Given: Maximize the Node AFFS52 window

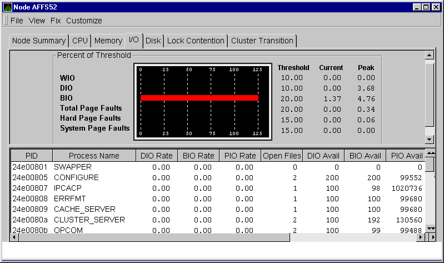Looking at the screenshot, I should 426,7.
